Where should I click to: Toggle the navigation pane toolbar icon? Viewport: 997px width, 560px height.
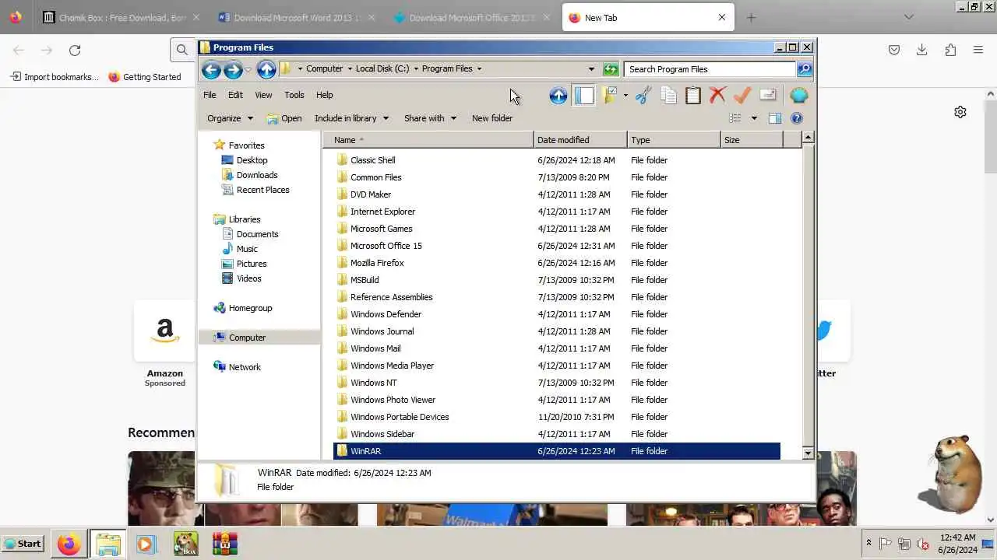point(584,95)
